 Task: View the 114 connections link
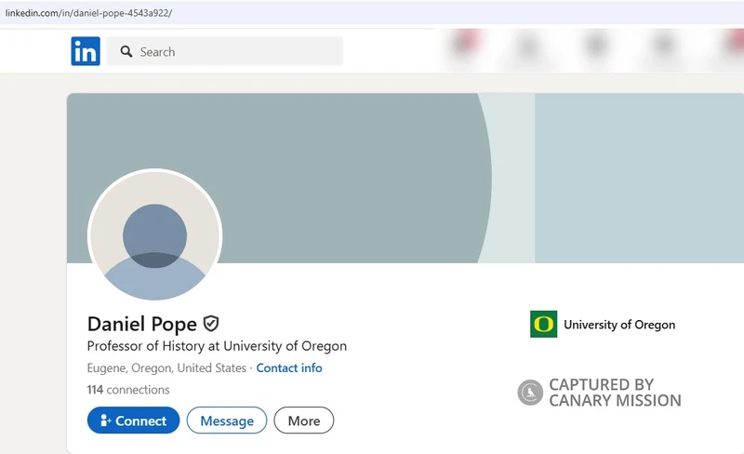click(x=128, y=390)
